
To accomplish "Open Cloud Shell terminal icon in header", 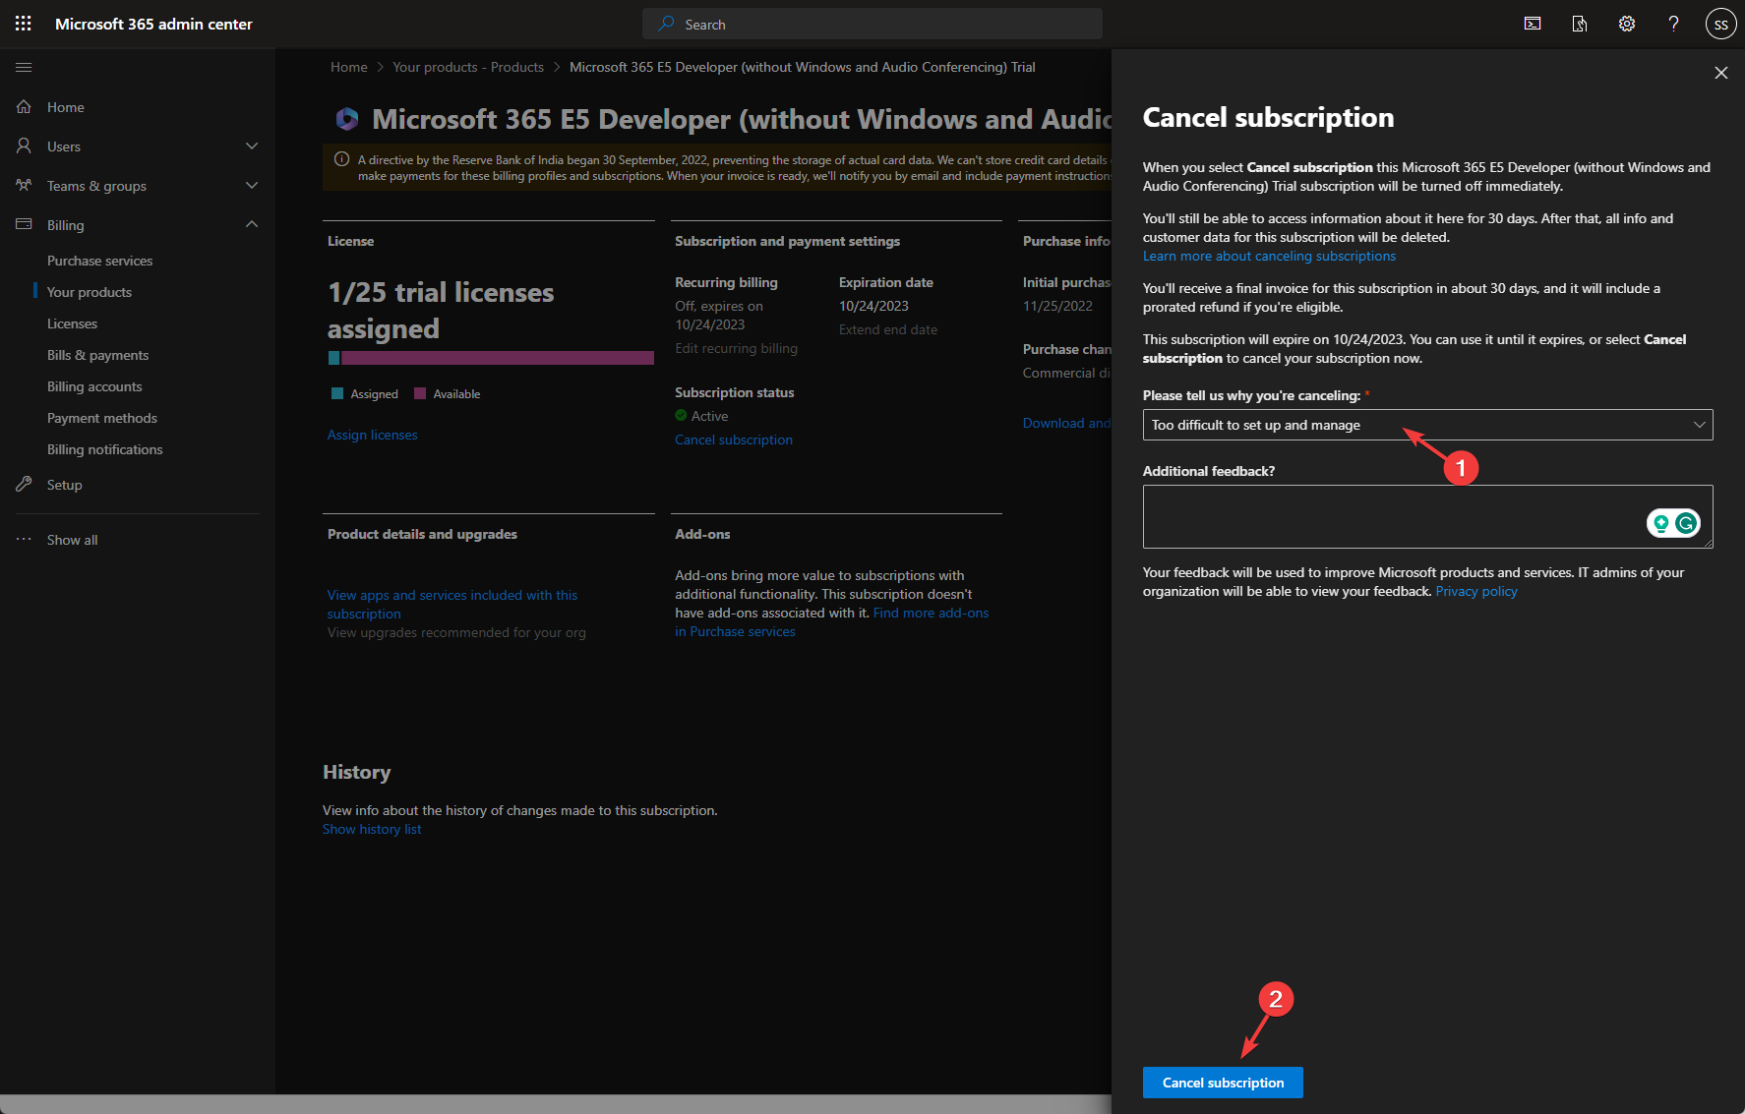I will 1533,24.
